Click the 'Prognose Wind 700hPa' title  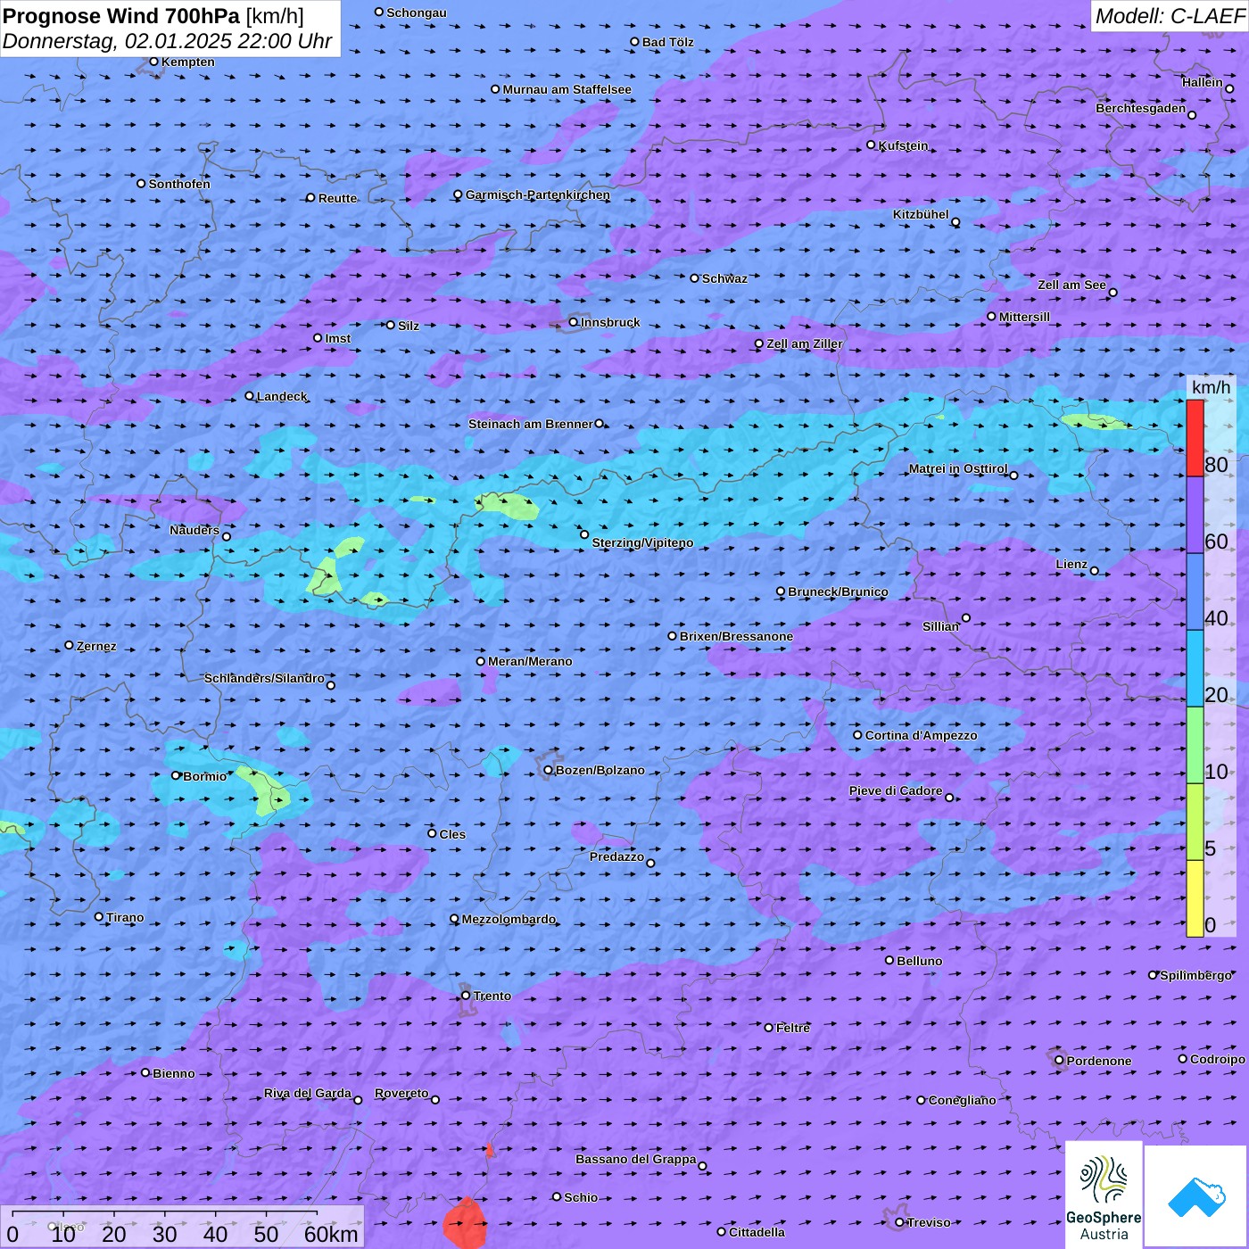122,16
